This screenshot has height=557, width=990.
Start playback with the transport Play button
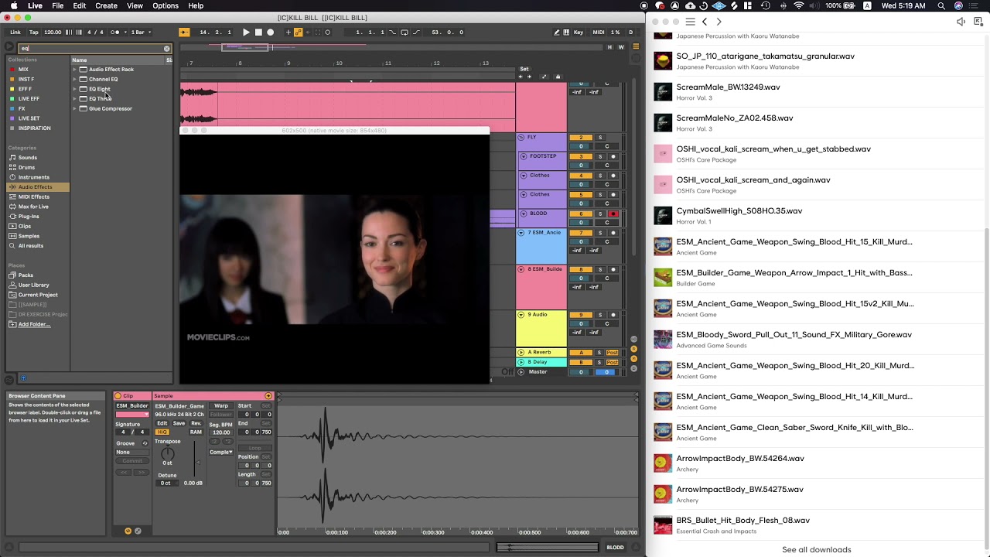point(246,32)
